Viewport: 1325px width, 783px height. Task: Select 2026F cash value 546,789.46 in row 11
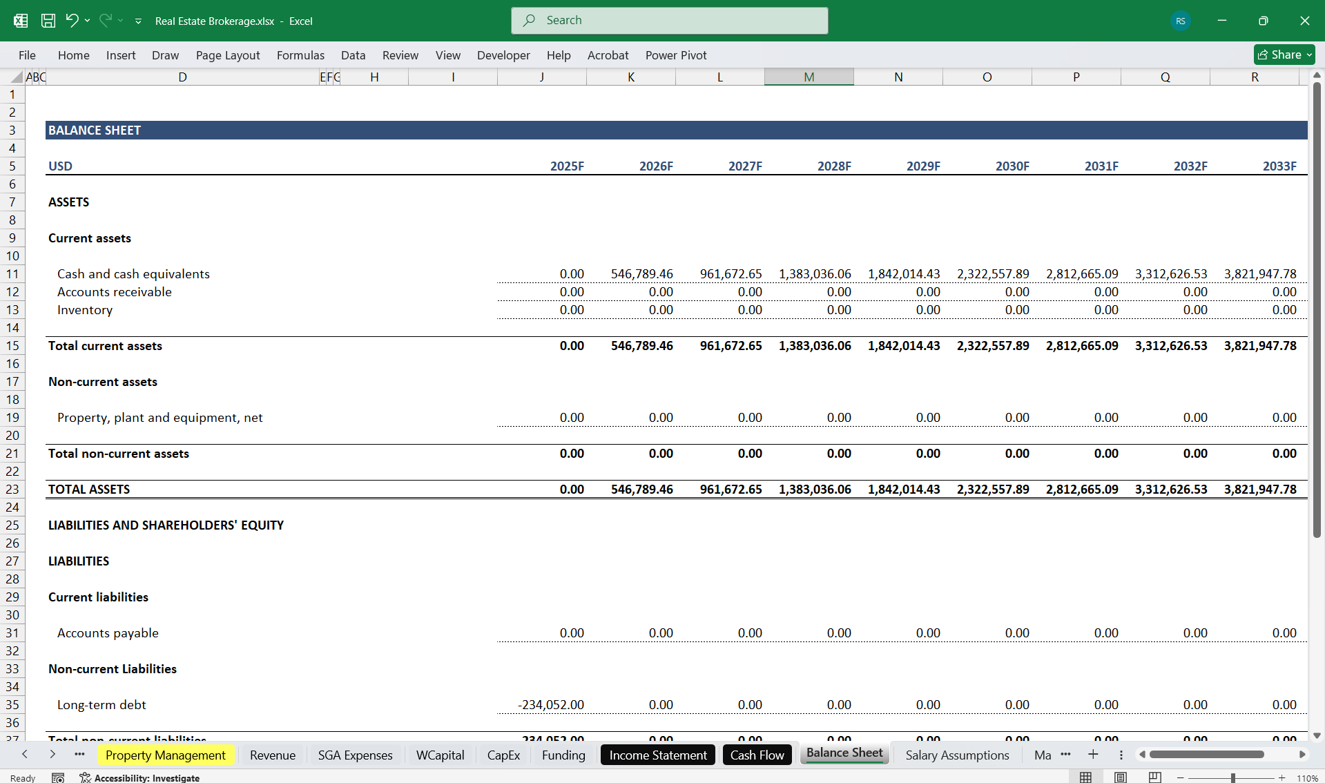click(x=641, y=274)
